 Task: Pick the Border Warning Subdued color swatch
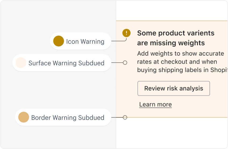(x=24, y=117)
